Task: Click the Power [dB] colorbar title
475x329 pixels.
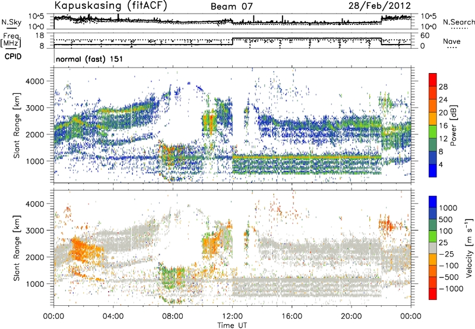Action: (x=454, y=125)
